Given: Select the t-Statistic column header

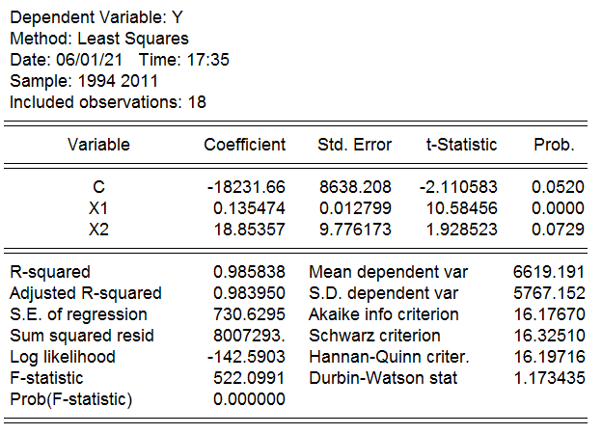Looking at the screenshot, I should tap(461, 145).
